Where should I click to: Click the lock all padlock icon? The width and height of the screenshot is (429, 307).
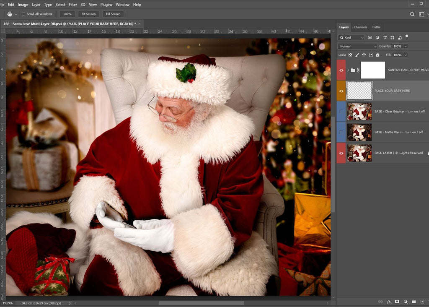377,55
